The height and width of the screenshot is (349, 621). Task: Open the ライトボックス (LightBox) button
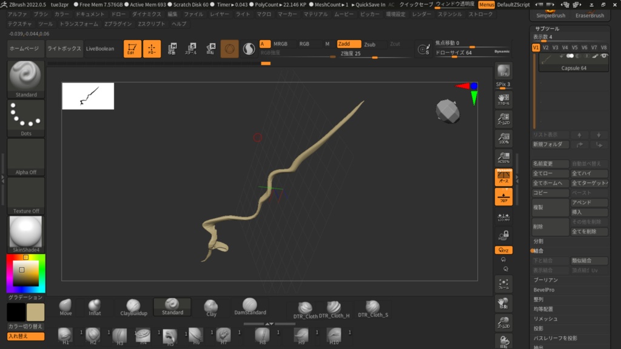(x=64, y=48)
